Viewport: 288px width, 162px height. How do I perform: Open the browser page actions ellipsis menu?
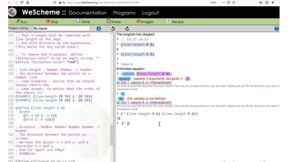(x=223, y=3)
